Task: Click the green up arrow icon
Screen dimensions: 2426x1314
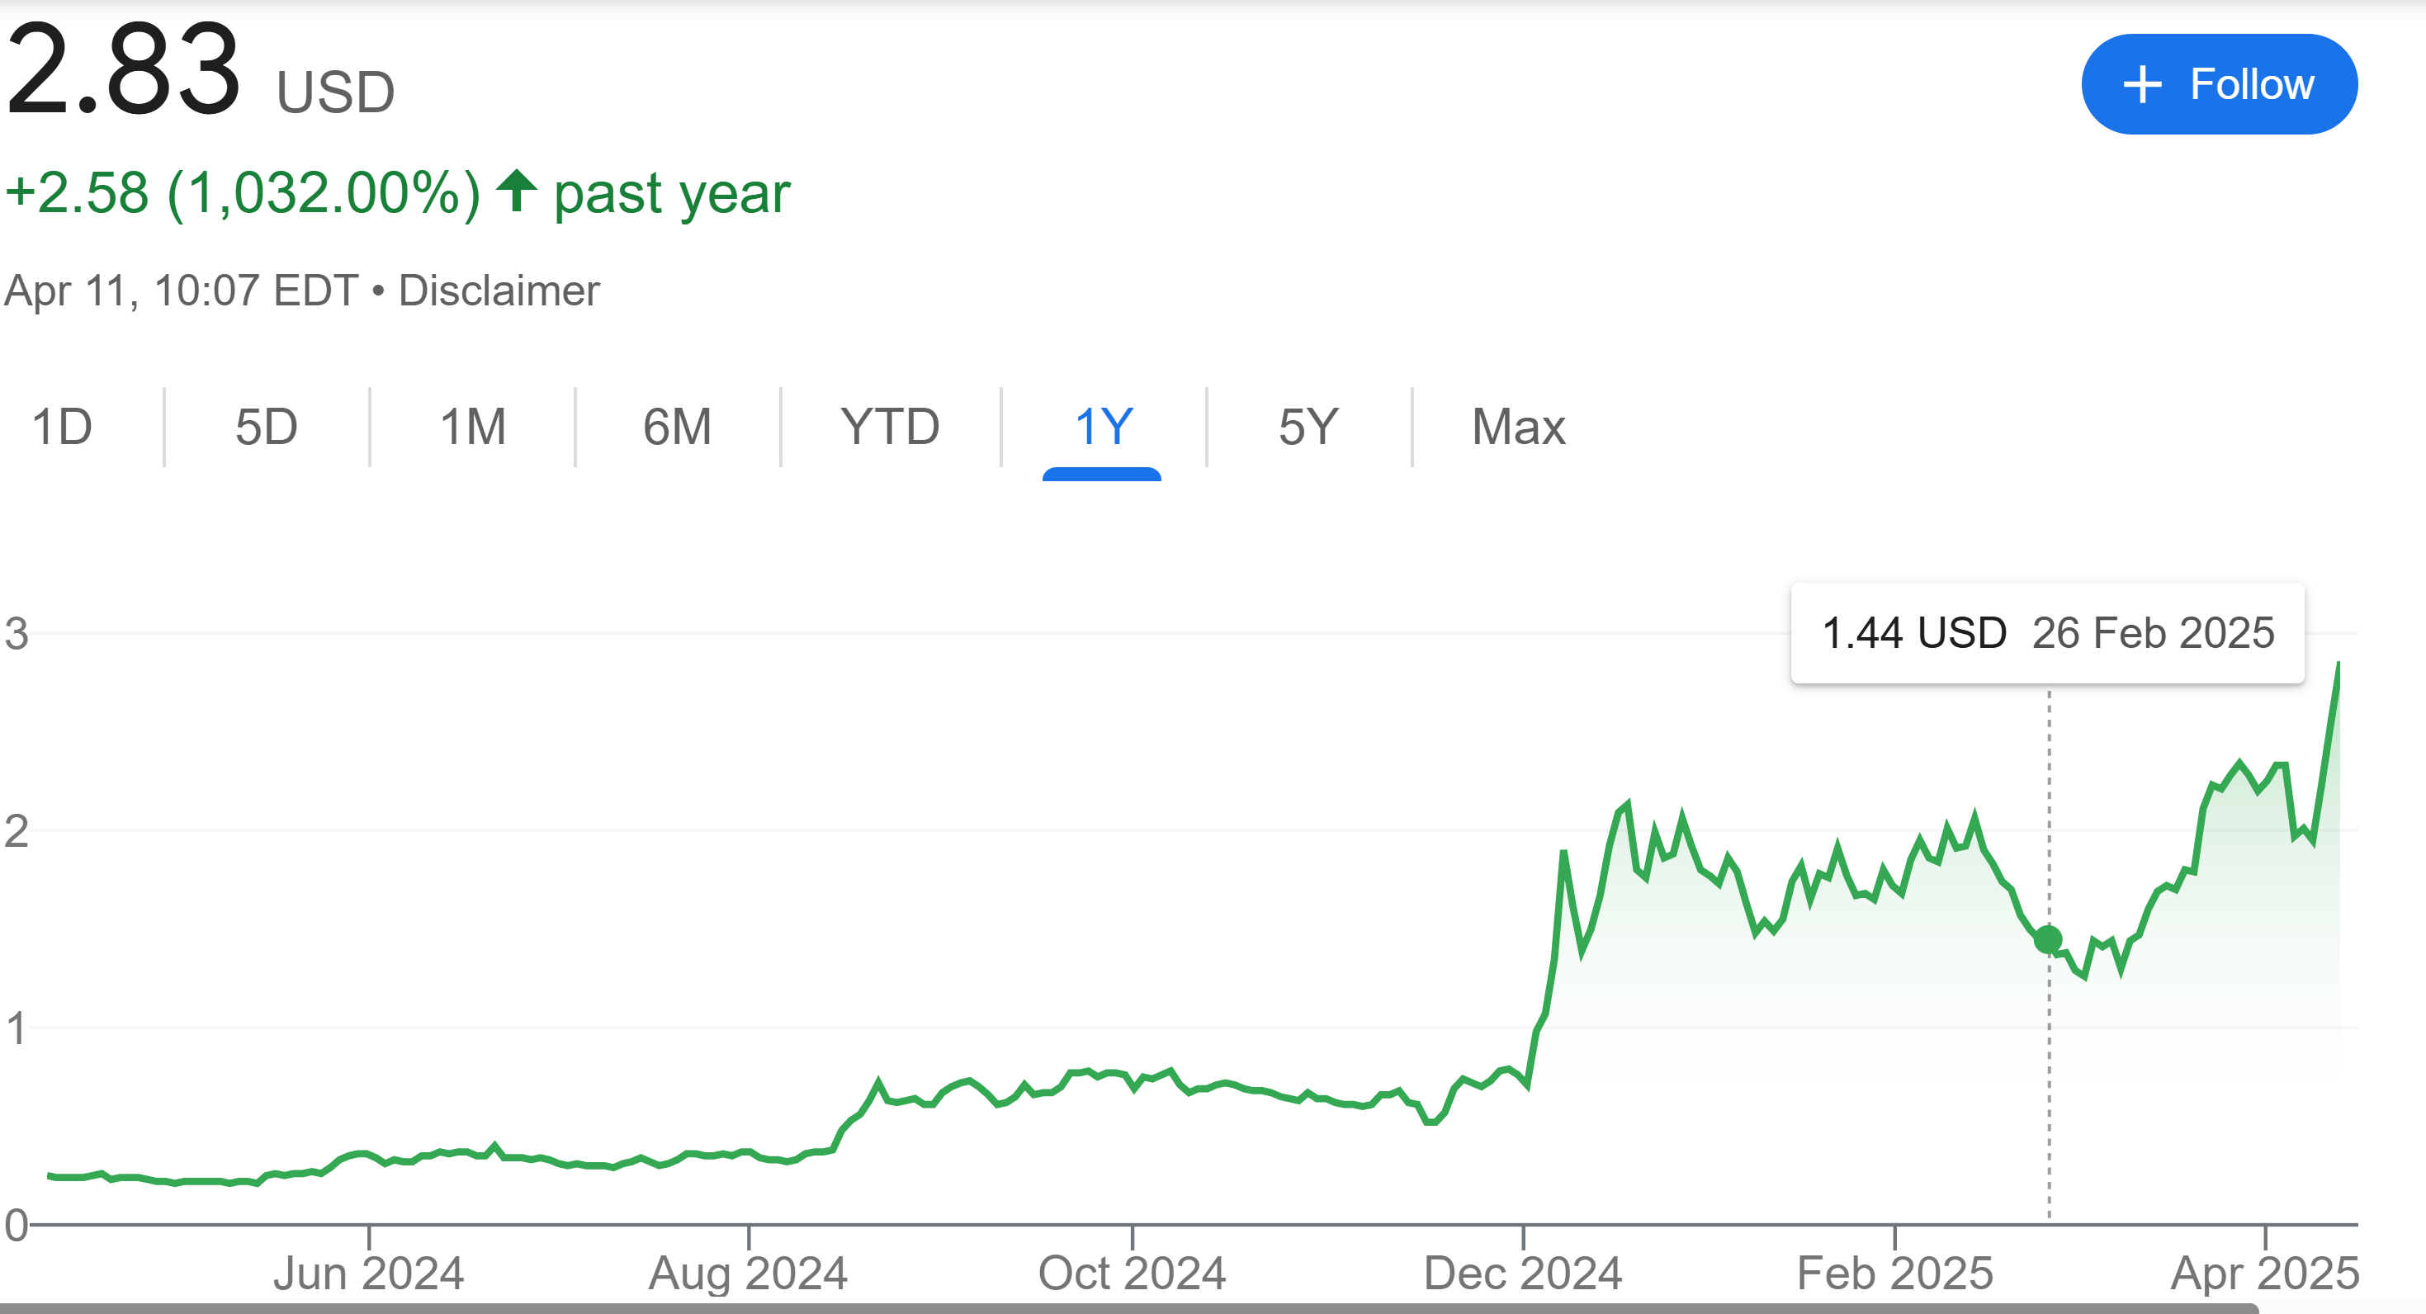Action: pyautogui.click(x=516, y=191)
